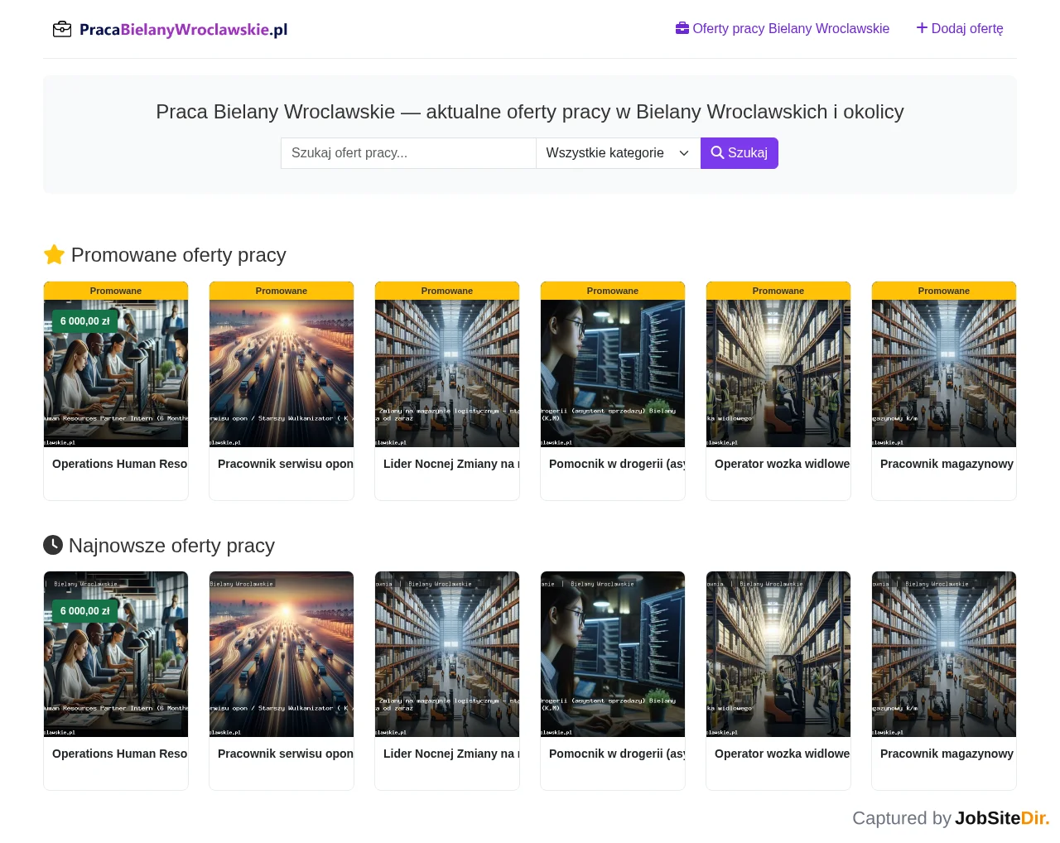This screenshot has height=843, width=1060.
Task: Expand the Wszystkie kategorie dropdown
Action: (x=618, y=153)
